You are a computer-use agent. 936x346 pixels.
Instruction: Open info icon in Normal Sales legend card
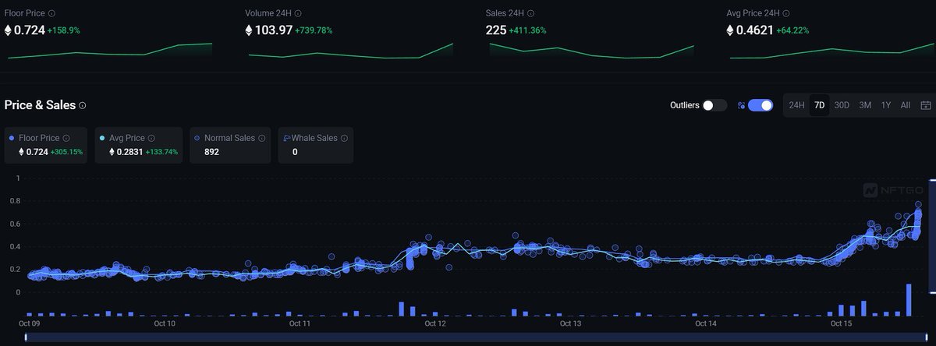(262, 138)
